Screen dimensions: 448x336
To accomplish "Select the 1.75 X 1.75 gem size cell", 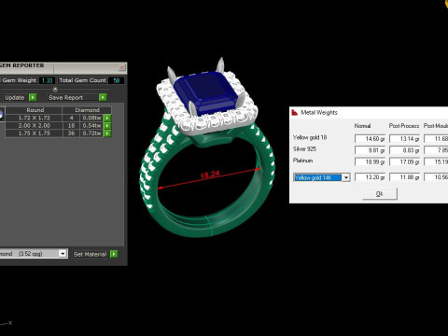I will tap(34, 133).
